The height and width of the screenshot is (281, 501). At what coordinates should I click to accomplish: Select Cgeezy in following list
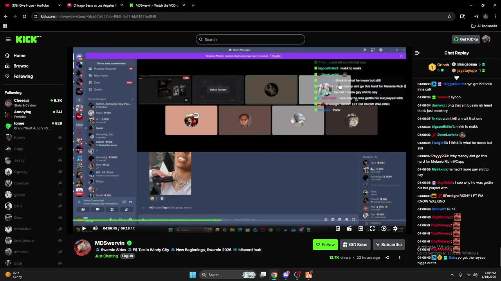(33, 172)
